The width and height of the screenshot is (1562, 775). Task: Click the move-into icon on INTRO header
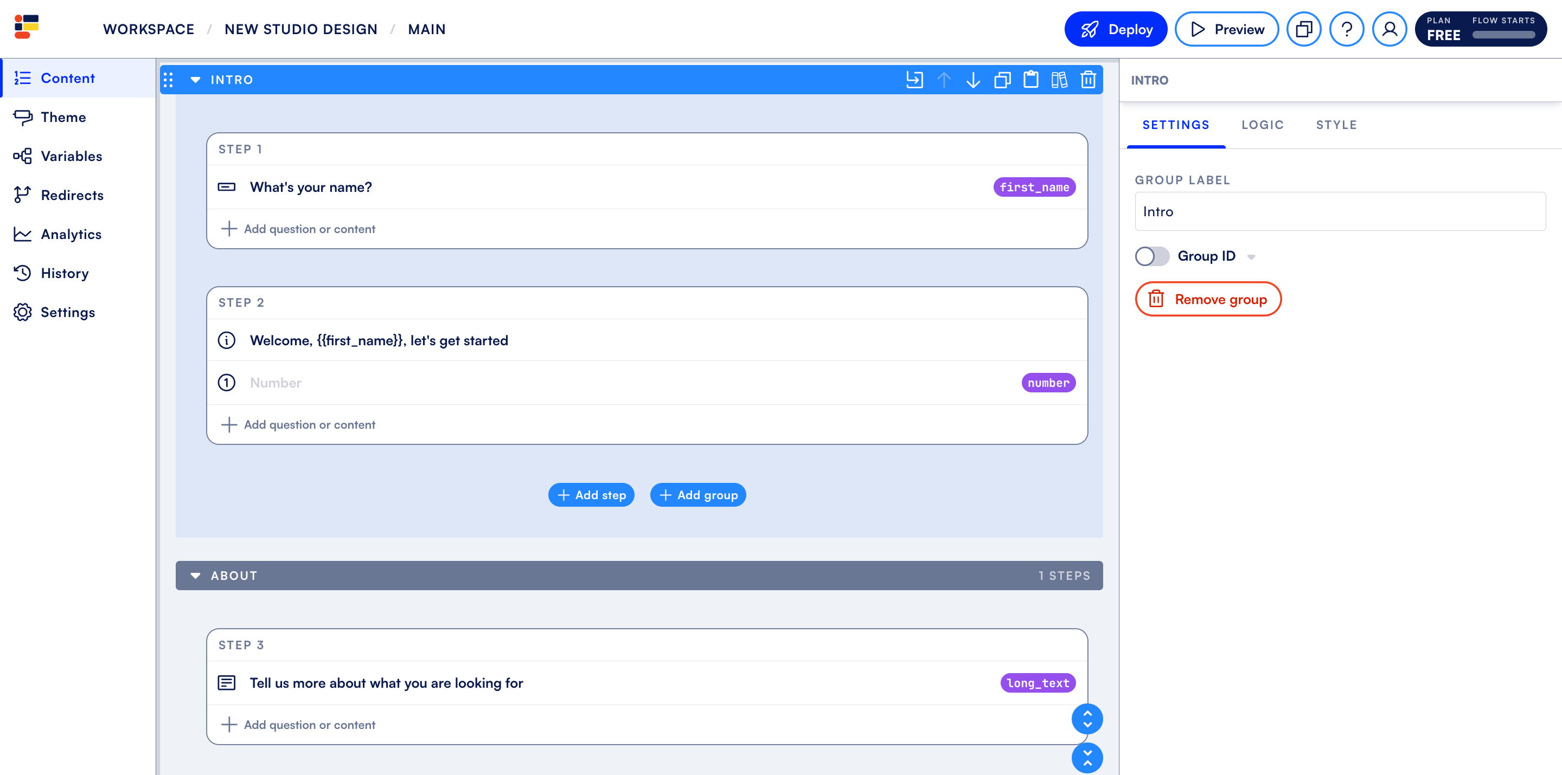tap(914, 79)
